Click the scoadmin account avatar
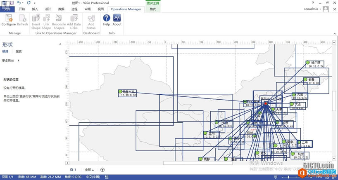Image resolution: width=338 pixels, height=180 pixels. click(326, 9)
